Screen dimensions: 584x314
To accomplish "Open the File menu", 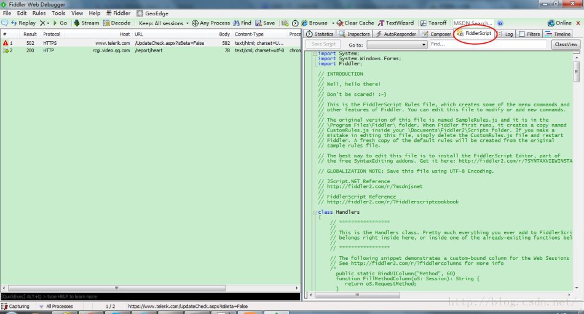I will (7, 13).
